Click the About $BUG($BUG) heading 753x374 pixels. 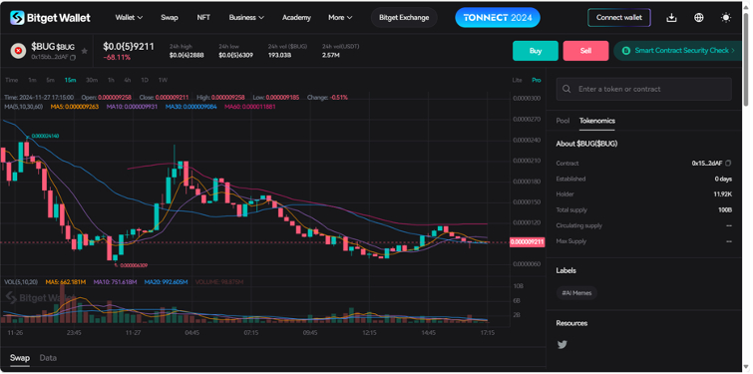tap(586, 144)
